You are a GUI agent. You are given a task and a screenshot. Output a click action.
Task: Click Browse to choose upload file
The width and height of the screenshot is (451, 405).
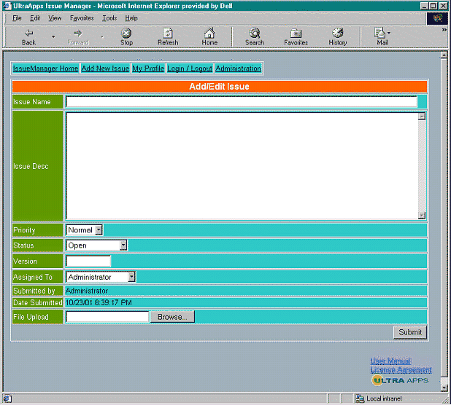pos(172,317)
